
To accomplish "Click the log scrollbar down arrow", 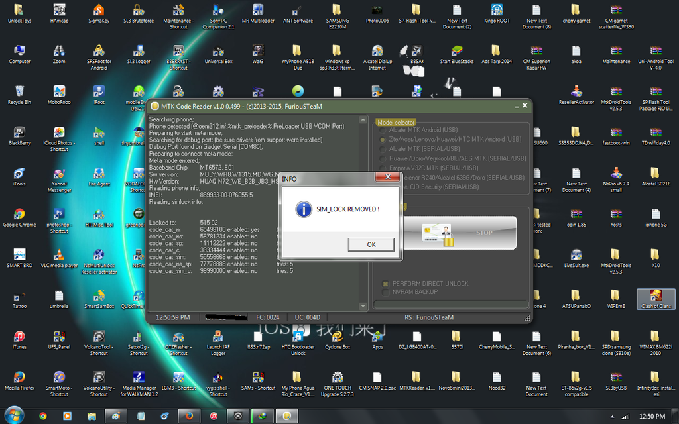I will (x=362, y=305).
